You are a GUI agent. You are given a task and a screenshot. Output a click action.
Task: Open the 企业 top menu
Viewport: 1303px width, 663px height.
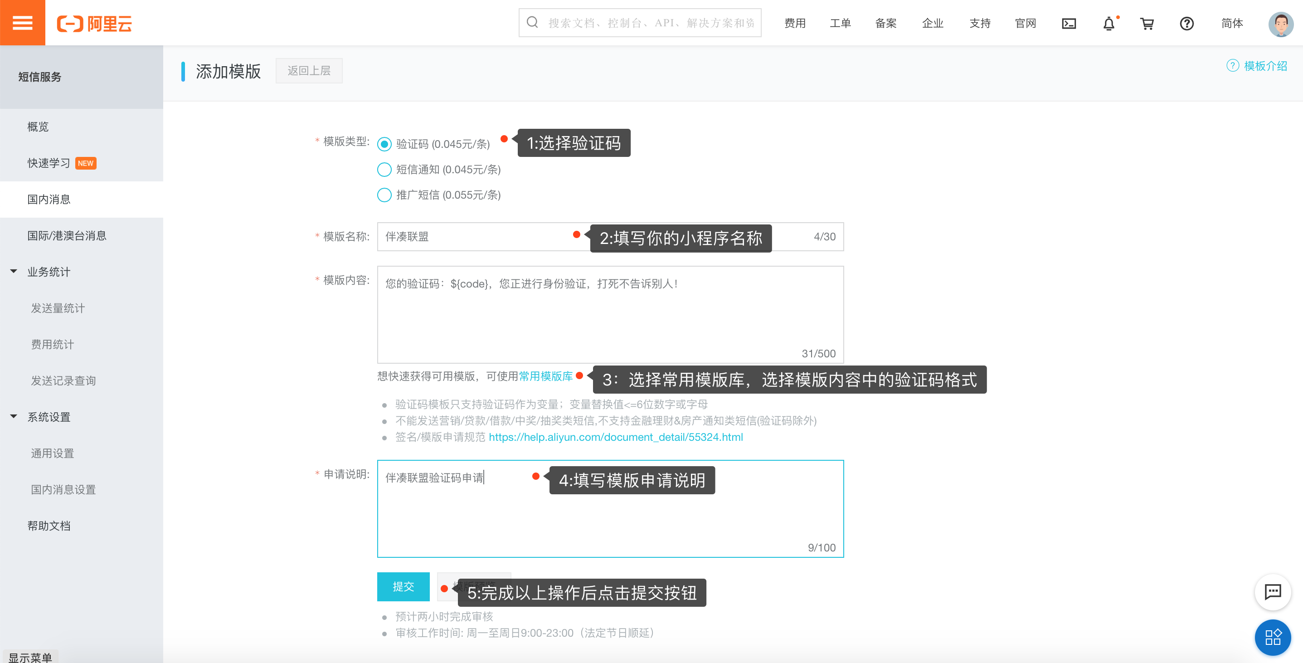[932, 23]
